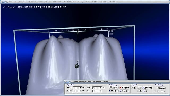Click the D layout button
Screen dimensions: 170x96
[140, 91]
